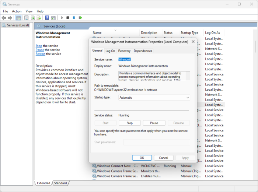The height and width of the screenshot is (192, 258).
Task: Click the Stop the service link
Action: click(x=39, y=46)
